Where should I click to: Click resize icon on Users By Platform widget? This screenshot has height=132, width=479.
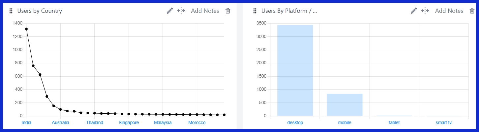425,11
